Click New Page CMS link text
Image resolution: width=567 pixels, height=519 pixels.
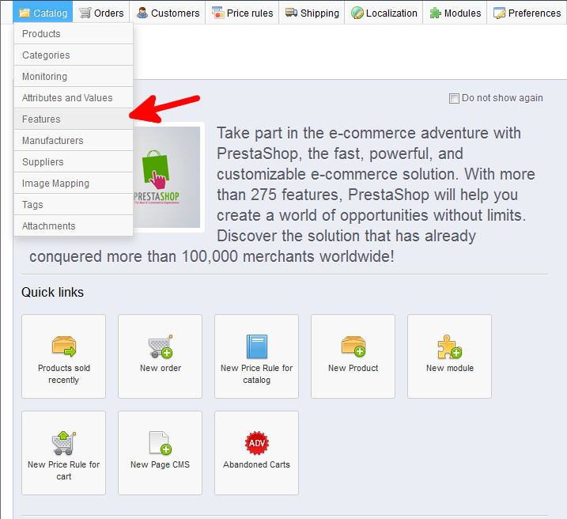pos(161,464)
